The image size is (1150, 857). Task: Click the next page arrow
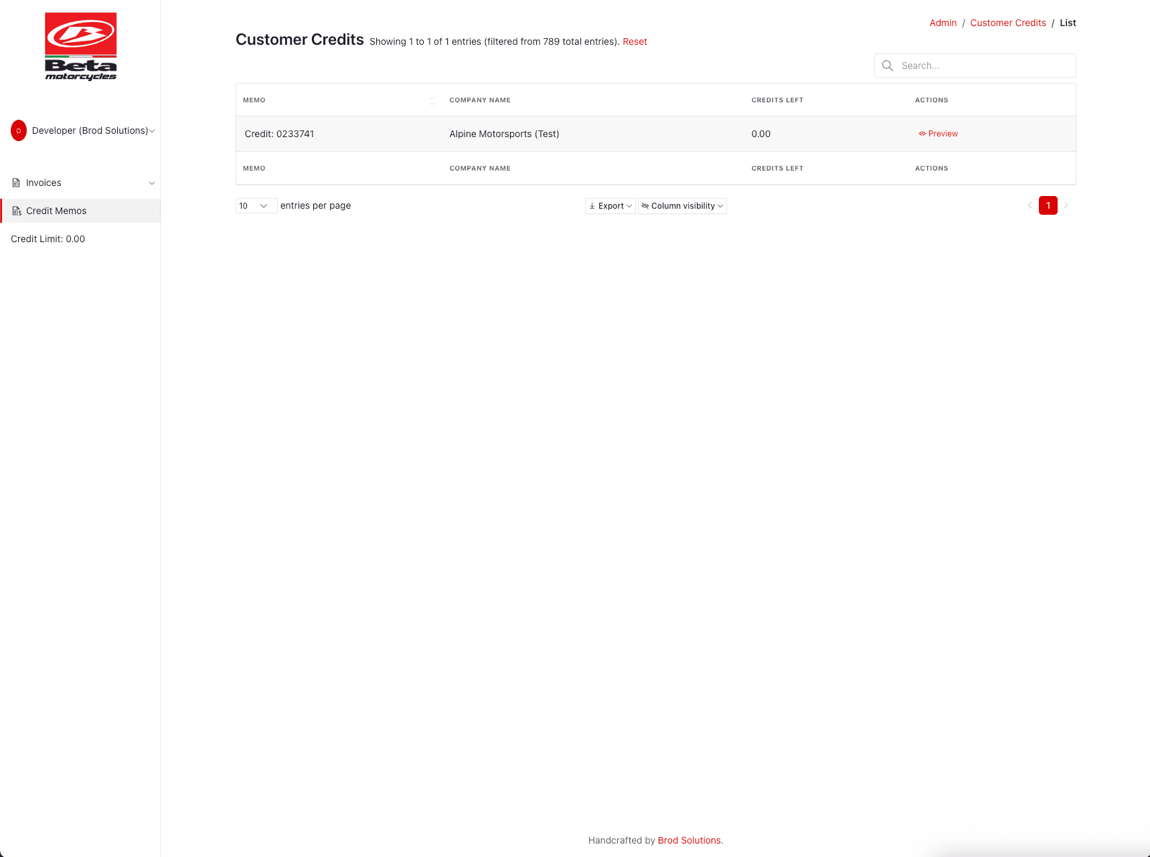[x=1066, y=205]
